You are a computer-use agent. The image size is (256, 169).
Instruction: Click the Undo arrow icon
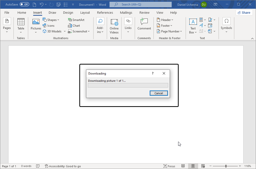[x=41, y=4]
